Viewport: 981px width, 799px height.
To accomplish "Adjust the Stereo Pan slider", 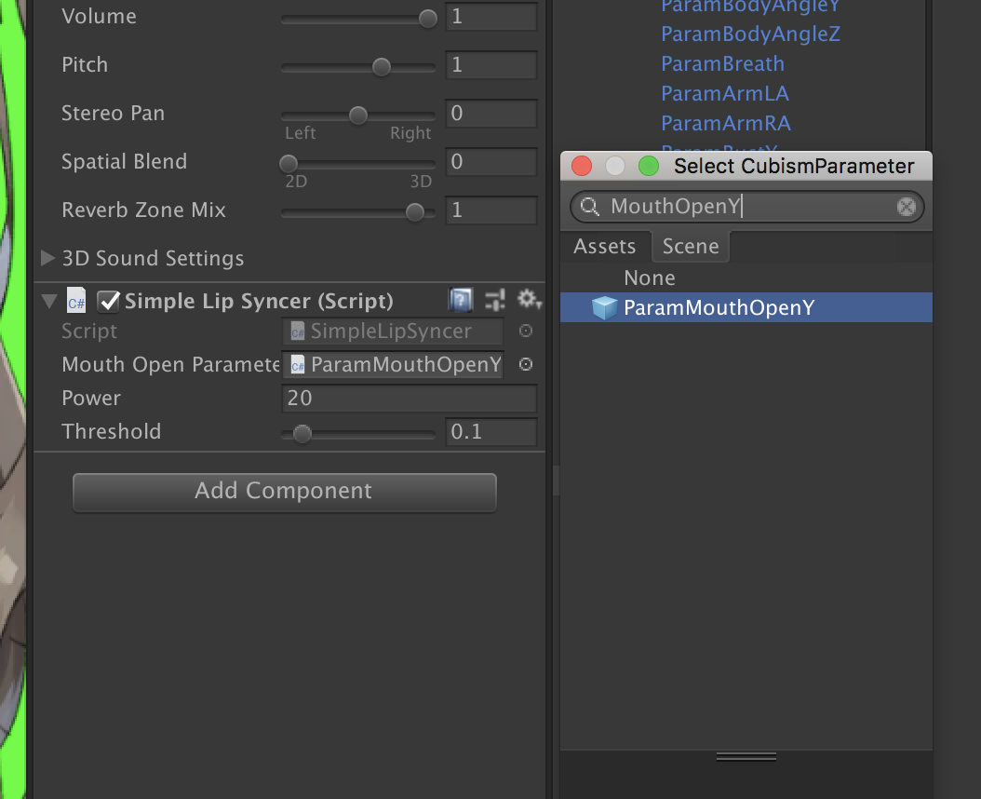I will 358,115.
